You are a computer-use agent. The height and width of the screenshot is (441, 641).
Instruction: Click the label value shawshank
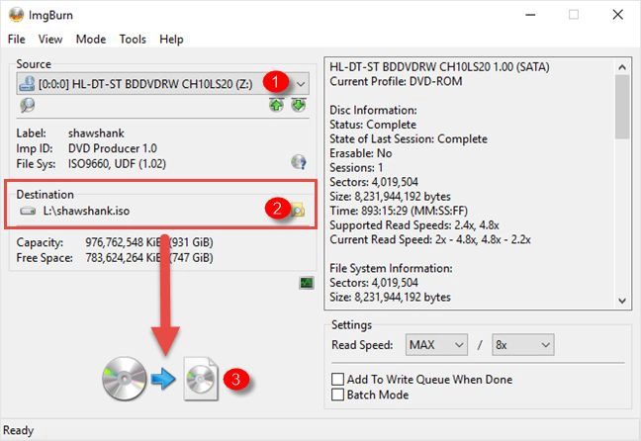pyautogui.click(x=96, y=133)
